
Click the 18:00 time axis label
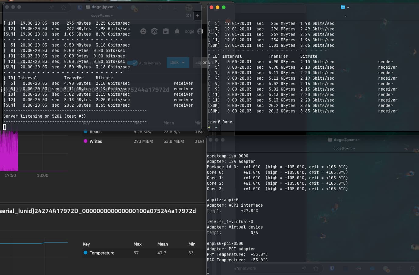click(x=42, y=175)
